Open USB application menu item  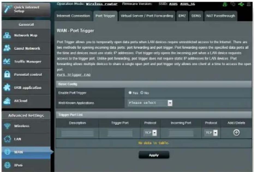click(26, 88)
